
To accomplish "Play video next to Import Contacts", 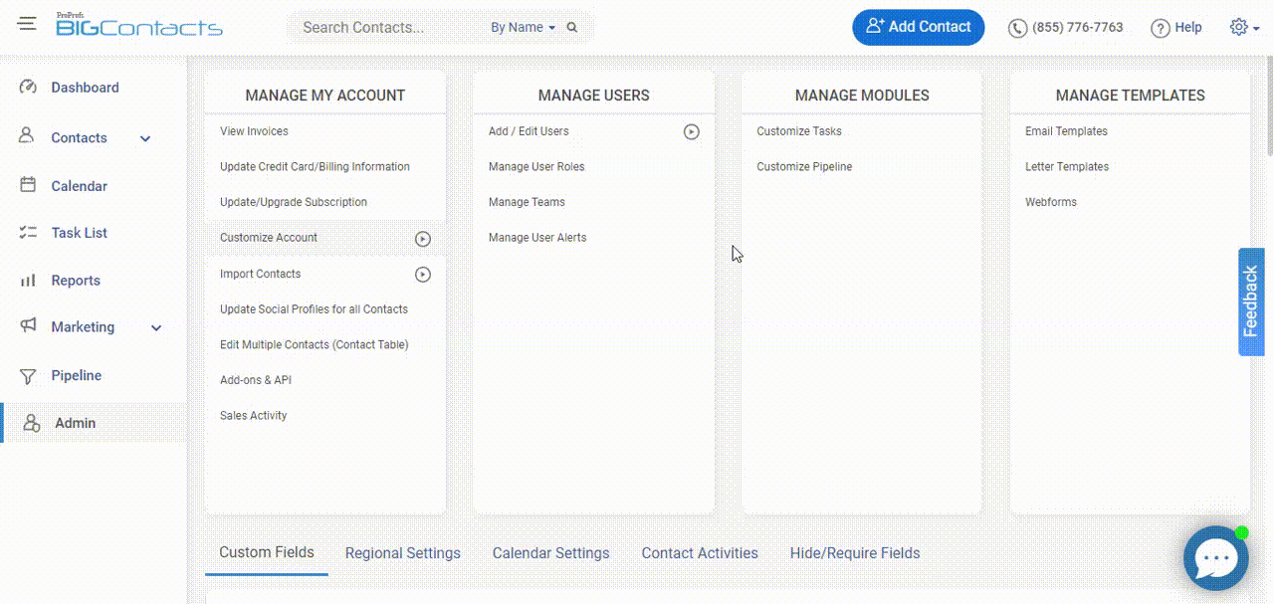I will 423,275.
